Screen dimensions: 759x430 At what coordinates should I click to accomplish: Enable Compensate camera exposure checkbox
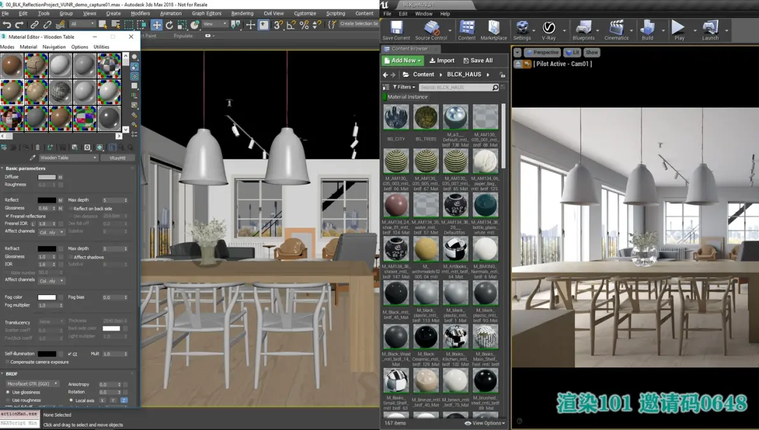coord(7,362)
